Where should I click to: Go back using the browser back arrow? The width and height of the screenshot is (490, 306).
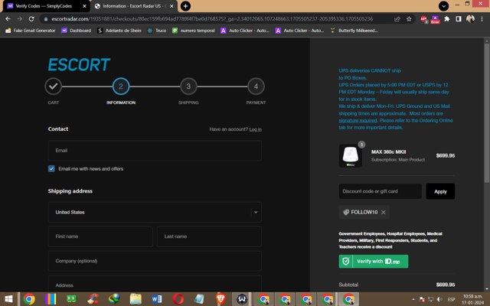tap(8, 18)
